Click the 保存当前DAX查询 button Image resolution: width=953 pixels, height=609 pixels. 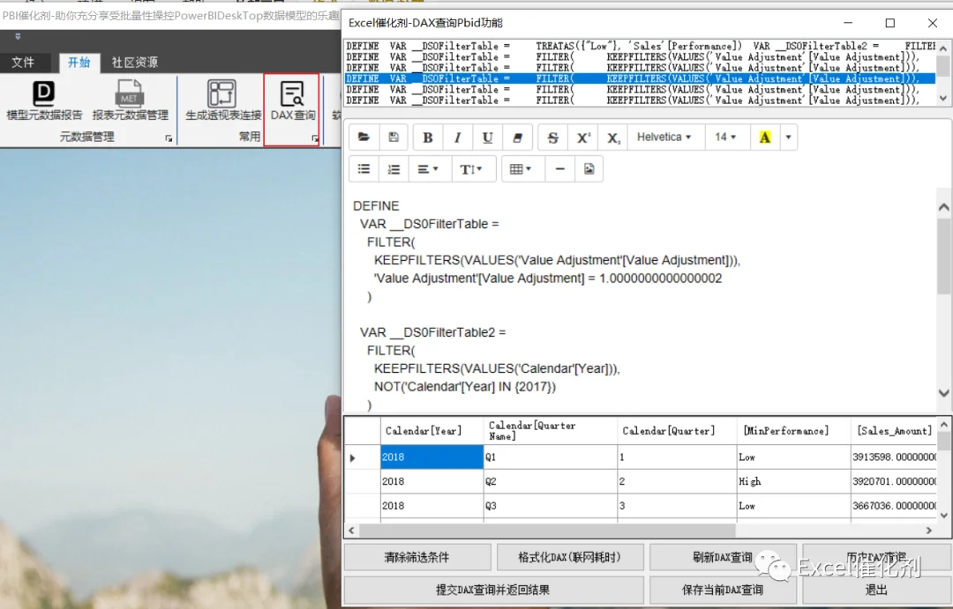pyautogui.click(x=723, y=590)
